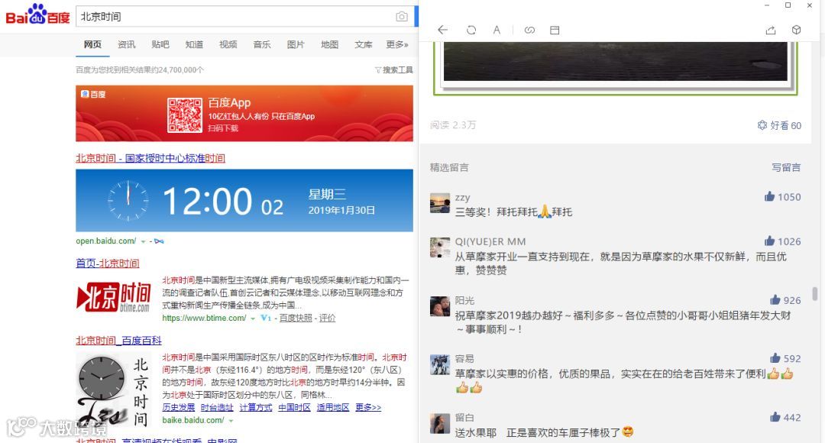Viewport: 825px width, 443px height.
Task: Click 阅读 2.3万 read count text
Action: point(452,124)
